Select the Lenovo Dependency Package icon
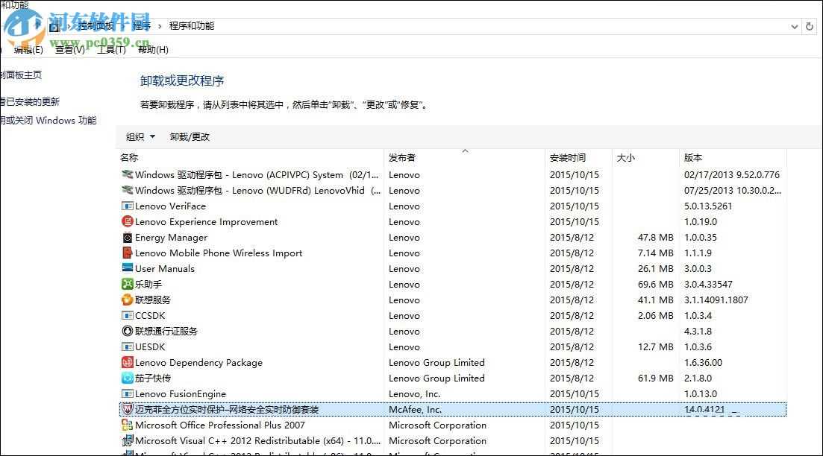Screen dimensions: 823x456 128,363
